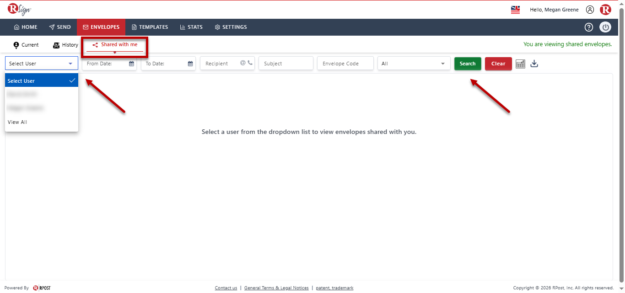This screenshot has height=293, width=625.
Task: Open the From Date calendar icon
Action: 131,64
